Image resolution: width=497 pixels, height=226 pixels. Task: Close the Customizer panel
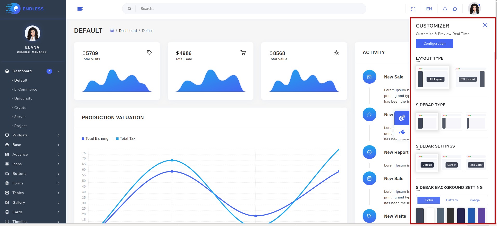pyautogui.click(x=485, y=25)
